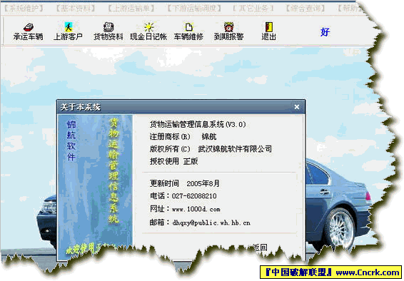
Task: Open the 车辆维修 vehicle repair icon
Action: [x=188, y=31]
